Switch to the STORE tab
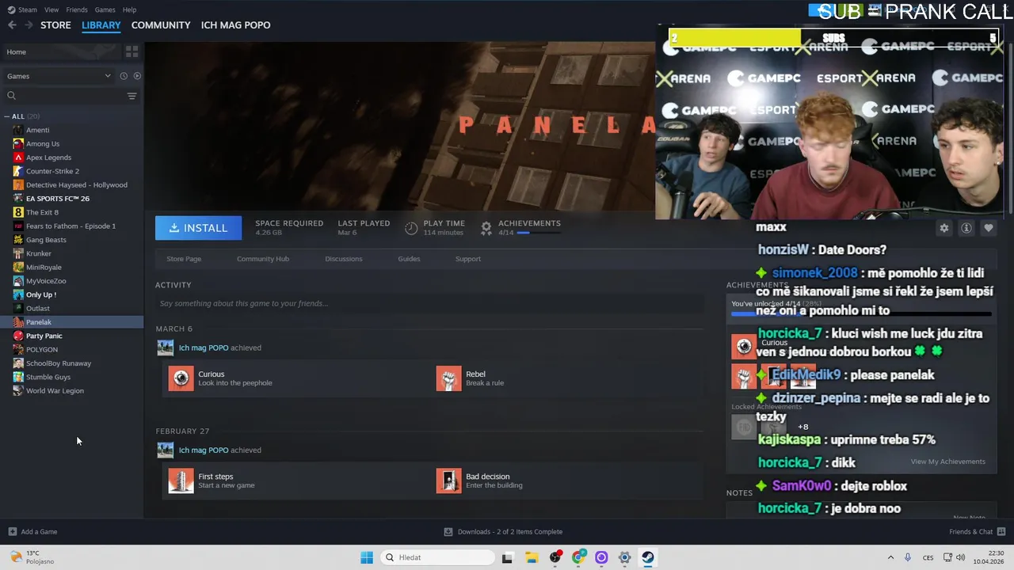The image size is (1014, 570). click(55, 25)
